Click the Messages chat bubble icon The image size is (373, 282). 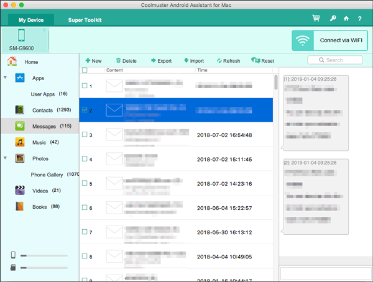tap(20, 126)
